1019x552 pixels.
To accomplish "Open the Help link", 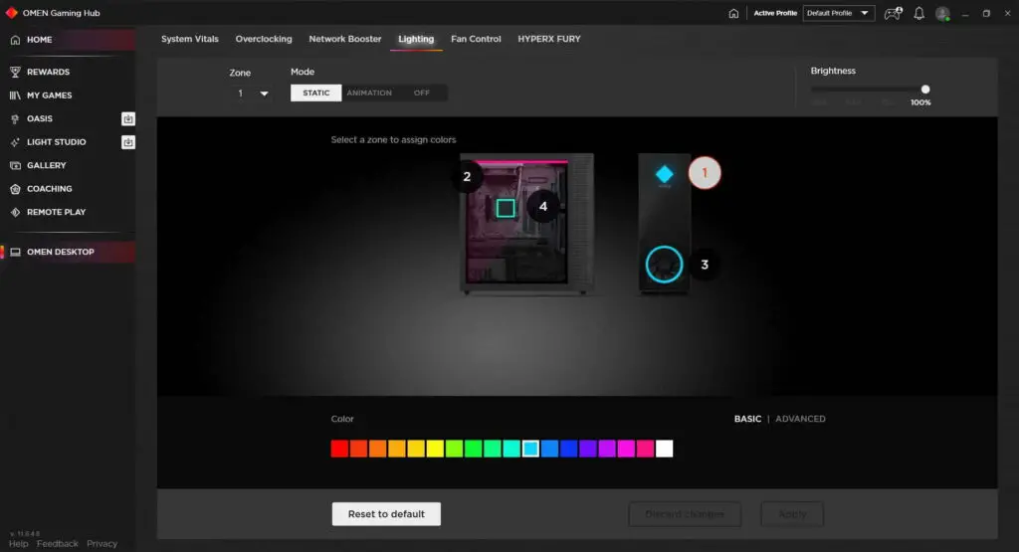I will tap(18, 544).
